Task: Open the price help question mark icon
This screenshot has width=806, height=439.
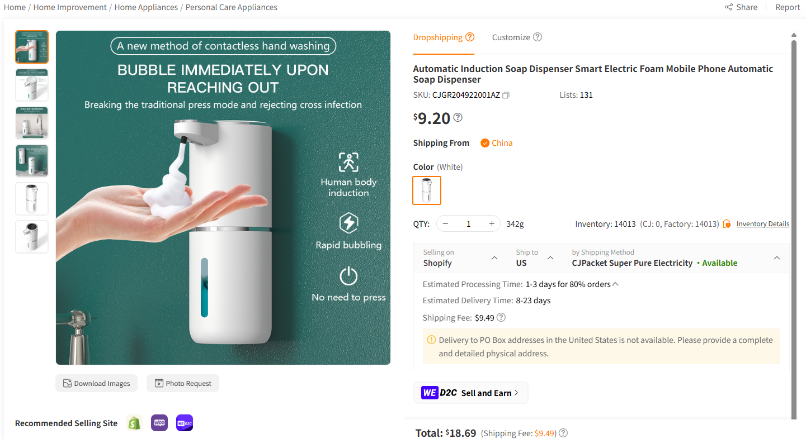Action: (x=456, y=117)
